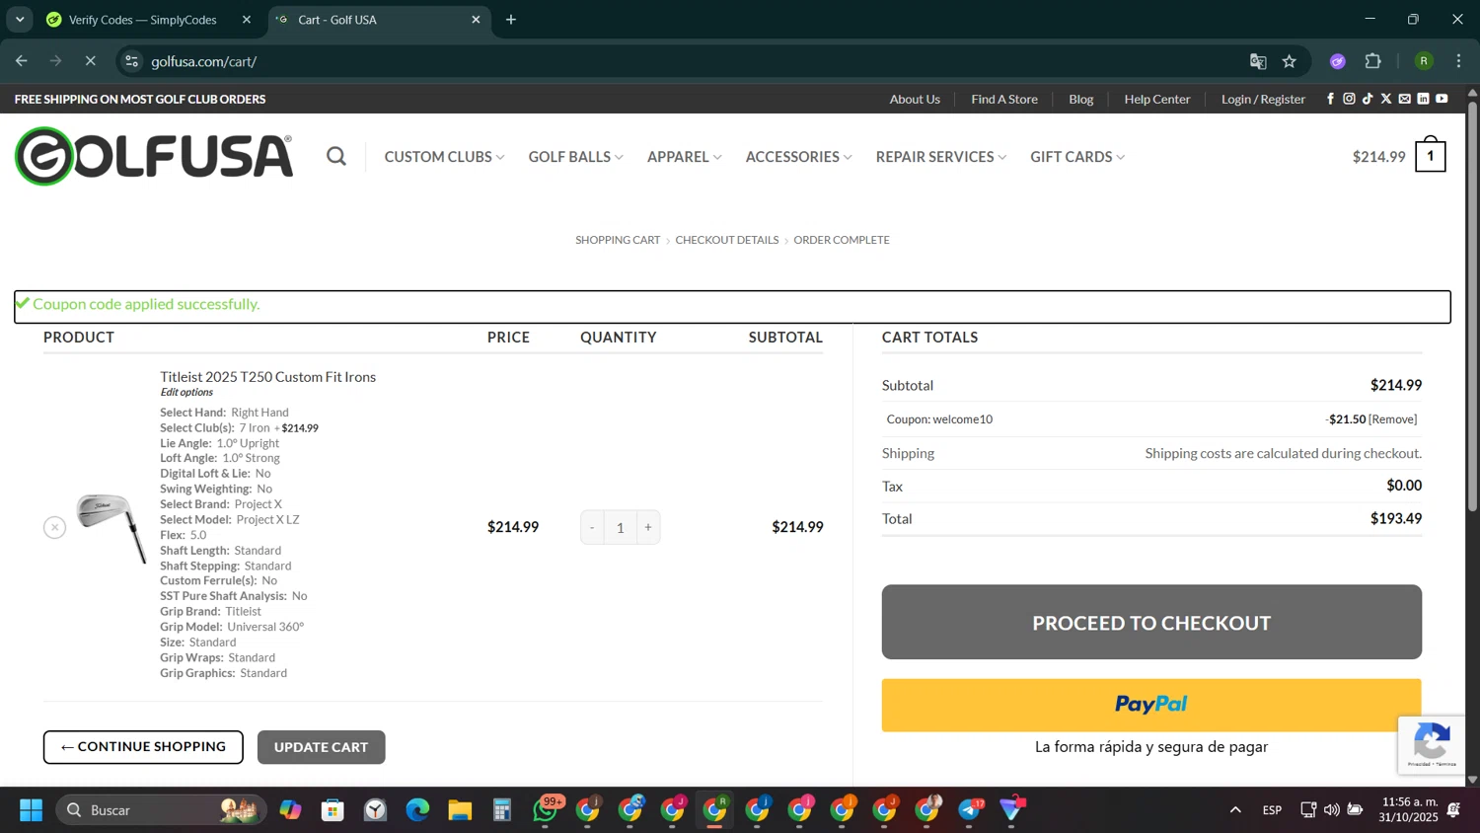1480x833 pixels.
Task: Click the site search magnifier icon
Action: click(336, 156)
